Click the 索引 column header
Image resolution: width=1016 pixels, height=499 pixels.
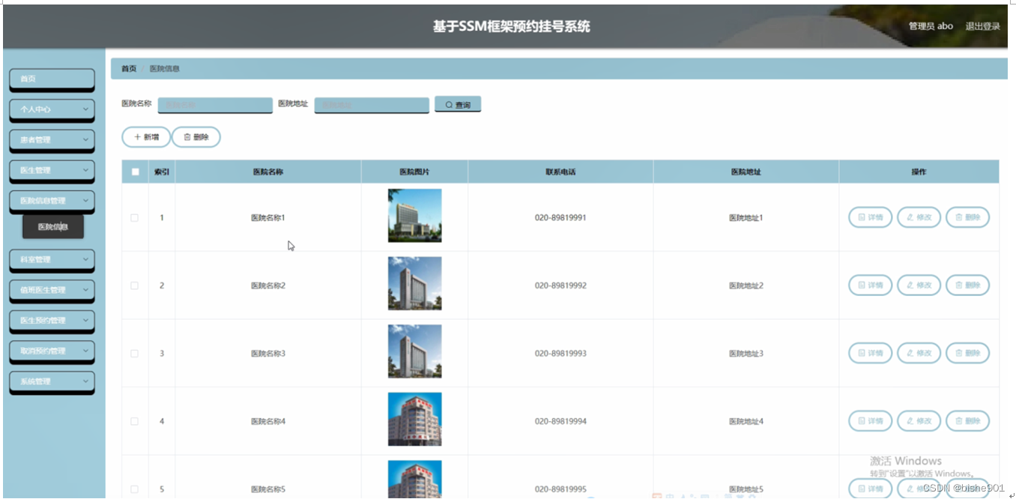162,172
